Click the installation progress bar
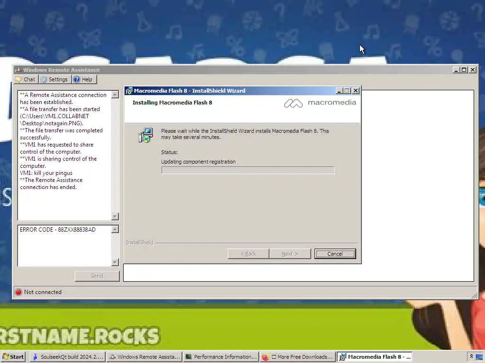Image resolution: width=485 pixels, height=363 pixels. [x=248, y=170]
